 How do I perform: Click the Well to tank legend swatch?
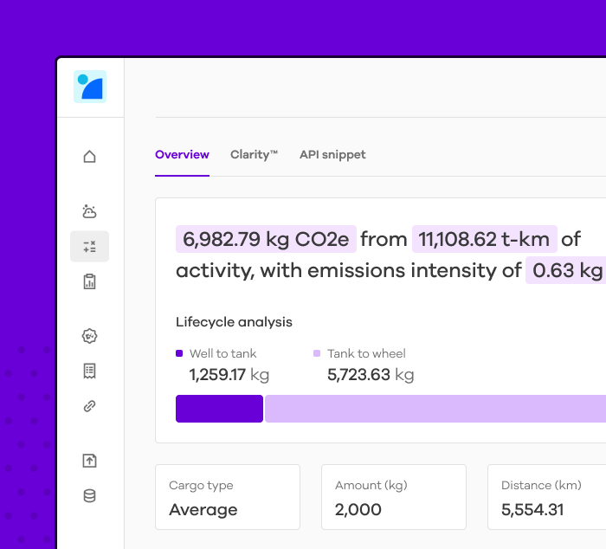pos(179,353)
